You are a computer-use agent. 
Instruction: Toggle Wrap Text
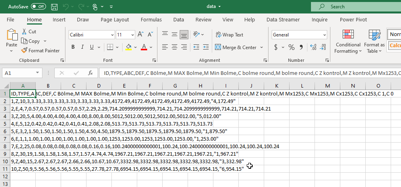click(x=229, y=35)
